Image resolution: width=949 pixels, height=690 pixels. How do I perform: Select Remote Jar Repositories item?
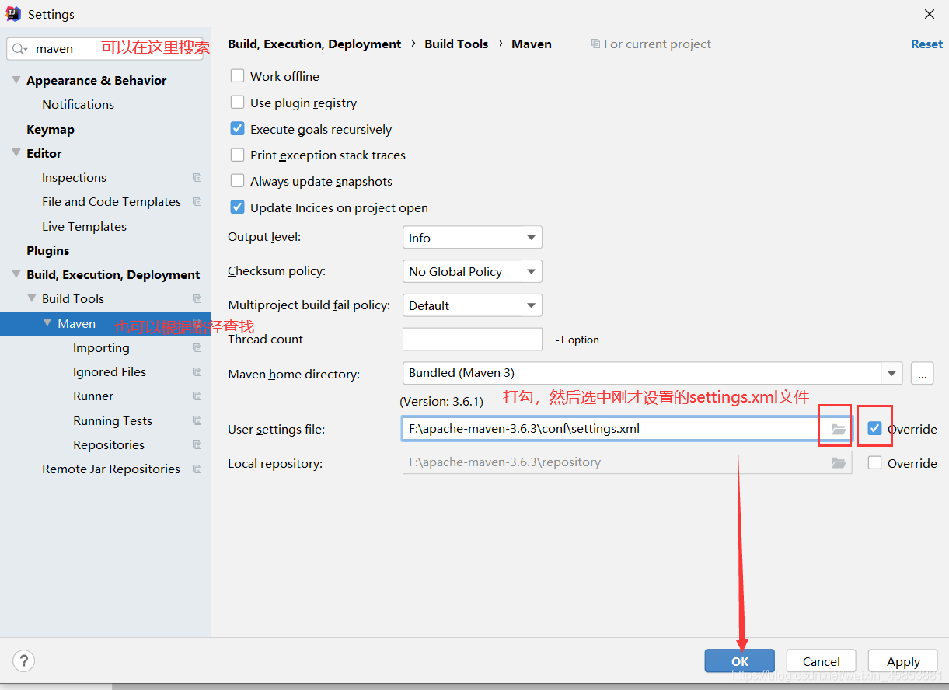(111, 469)
